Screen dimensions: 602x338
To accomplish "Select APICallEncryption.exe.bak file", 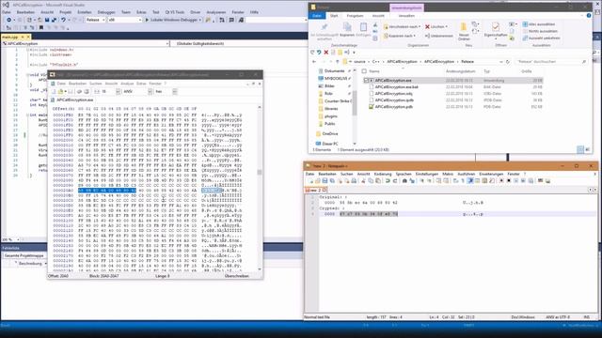I will click(396, 87).
